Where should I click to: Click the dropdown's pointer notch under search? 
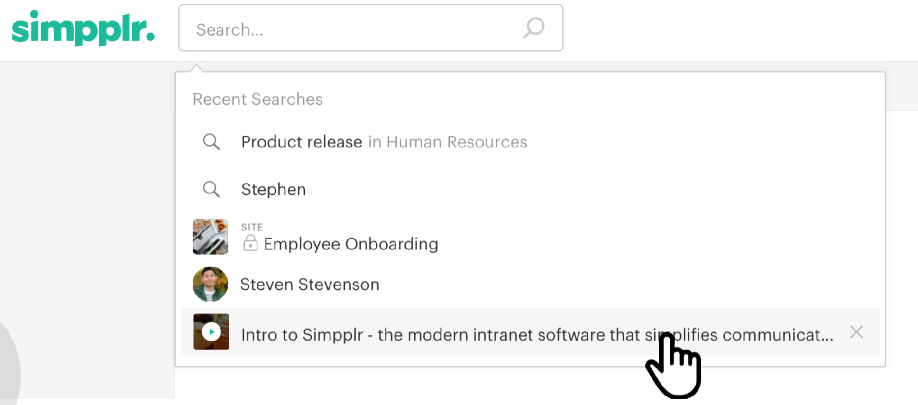coord(196,69)
